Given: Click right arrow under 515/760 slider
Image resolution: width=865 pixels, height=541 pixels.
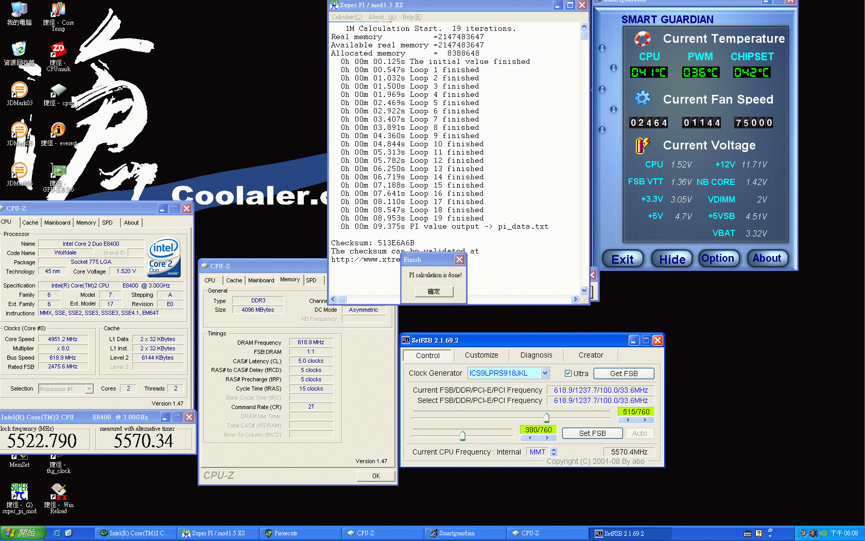Looking at the screenshot, I should [x=645, y=419].
